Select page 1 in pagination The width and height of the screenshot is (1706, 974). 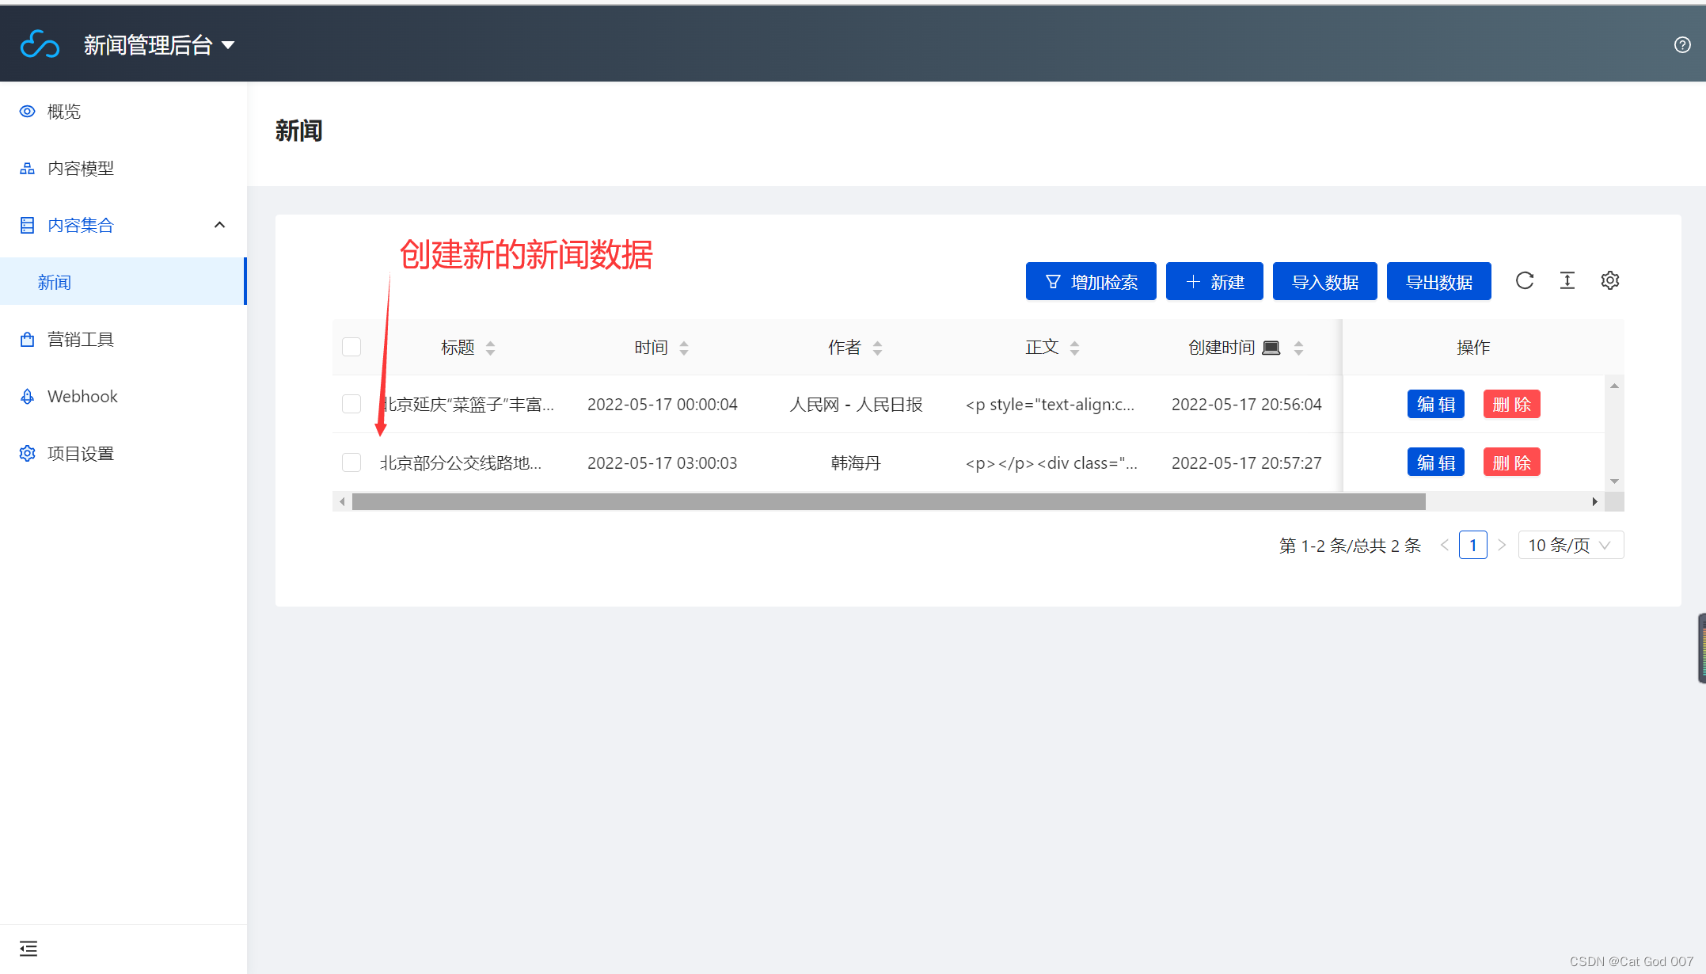point(1472,545)
